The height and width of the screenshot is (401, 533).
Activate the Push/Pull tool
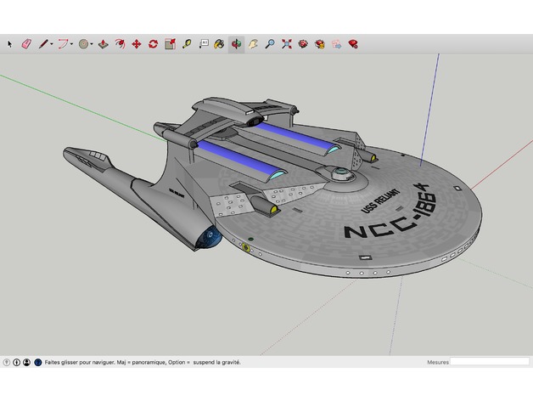click(103, 43)
